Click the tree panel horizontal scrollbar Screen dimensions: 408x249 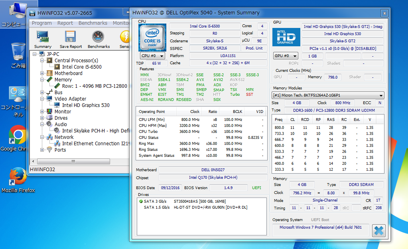click(74, 162)
